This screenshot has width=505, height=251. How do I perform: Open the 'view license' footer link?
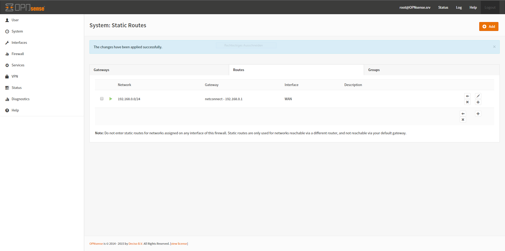coord(179,244)
